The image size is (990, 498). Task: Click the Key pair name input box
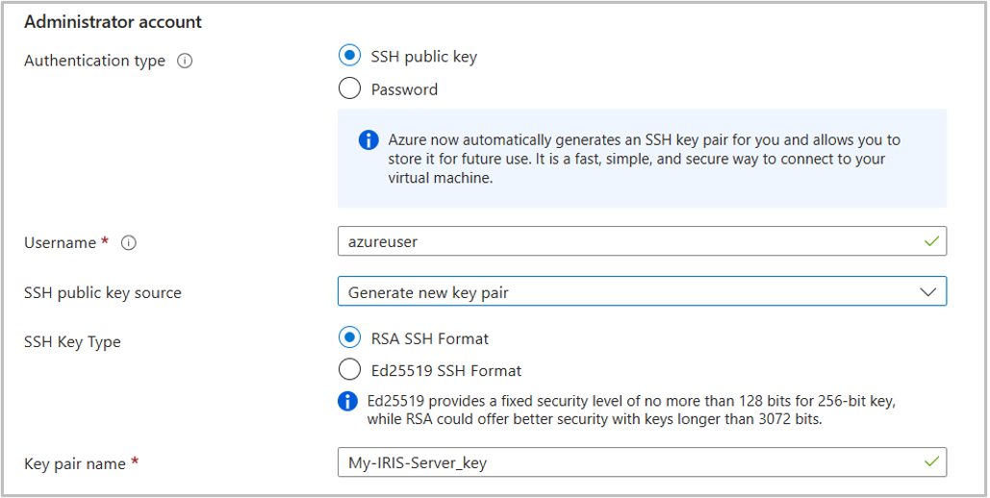click(625, 462)
